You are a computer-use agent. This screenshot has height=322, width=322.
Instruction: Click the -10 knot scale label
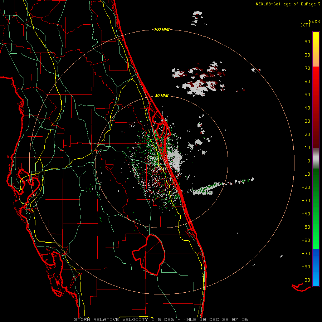[x=306, y=174]
